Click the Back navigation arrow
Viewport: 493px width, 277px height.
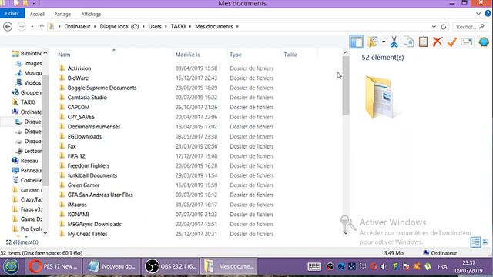point(8,27)
